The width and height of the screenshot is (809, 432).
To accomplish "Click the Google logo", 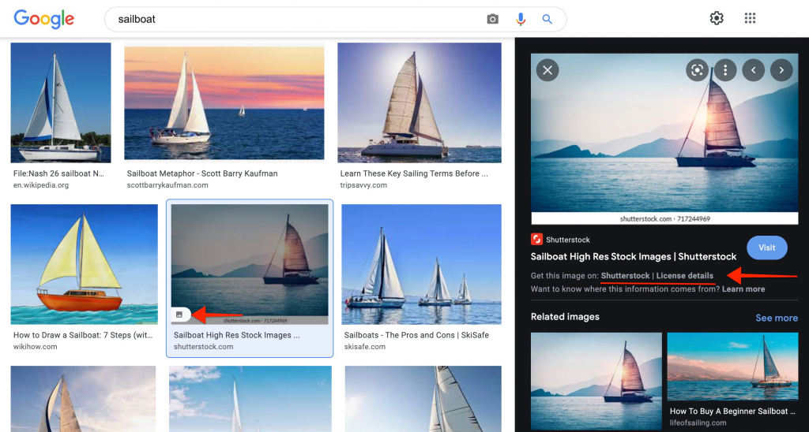I will coord(44,19).
